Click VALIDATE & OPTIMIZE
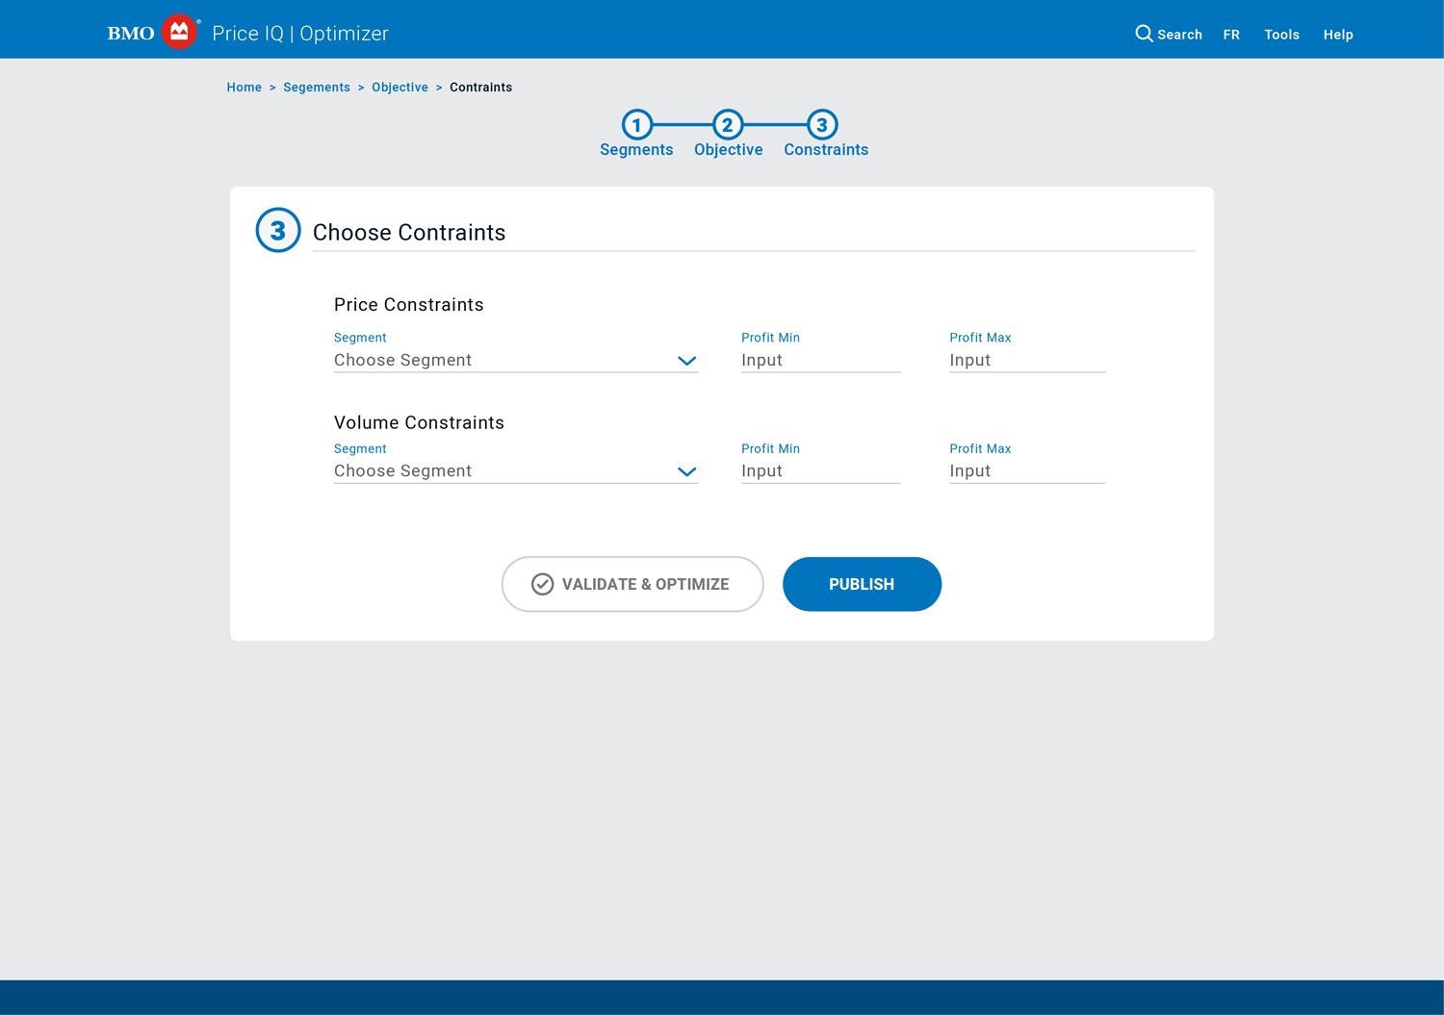Viewport: 1444px width, 1015px height. [x=632, y=584]
